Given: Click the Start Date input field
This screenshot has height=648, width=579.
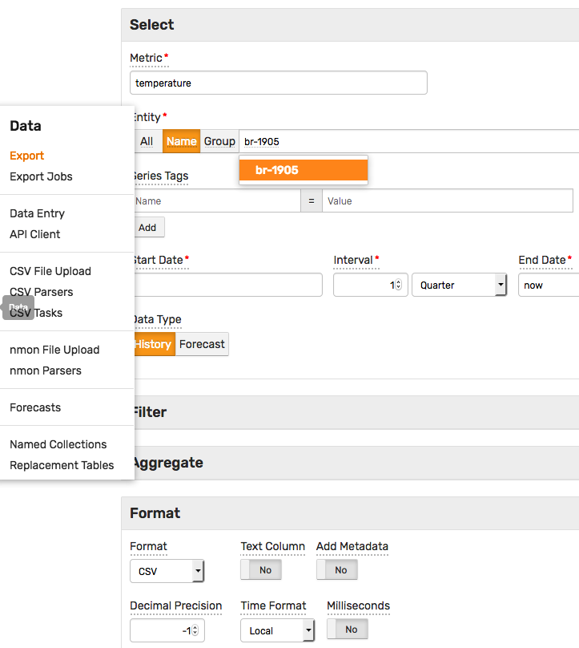Looking at the screenshot, I should (227, 285).
